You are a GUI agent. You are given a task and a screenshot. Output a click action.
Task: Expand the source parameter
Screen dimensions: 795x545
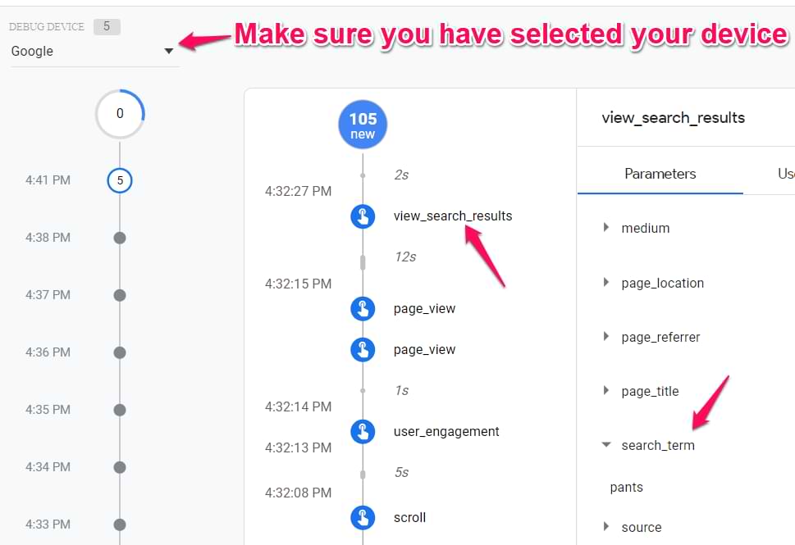click(605, 526)
